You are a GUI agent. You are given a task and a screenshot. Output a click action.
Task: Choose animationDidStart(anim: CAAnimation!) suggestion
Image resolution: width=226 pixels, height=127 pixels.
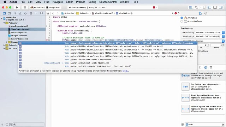(108, 60)
